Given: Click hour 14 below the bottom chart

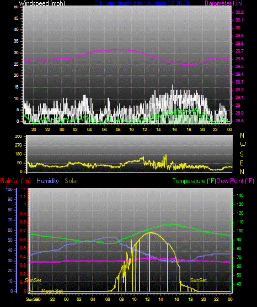Looking at the screenshot, I should 160,299.
